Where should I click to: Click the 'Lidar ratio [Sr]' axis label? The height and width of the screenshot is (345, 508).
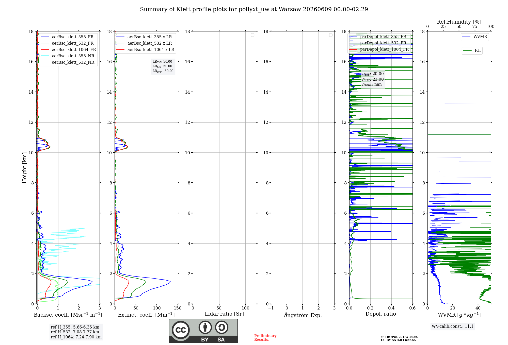(x=224, y=314)
